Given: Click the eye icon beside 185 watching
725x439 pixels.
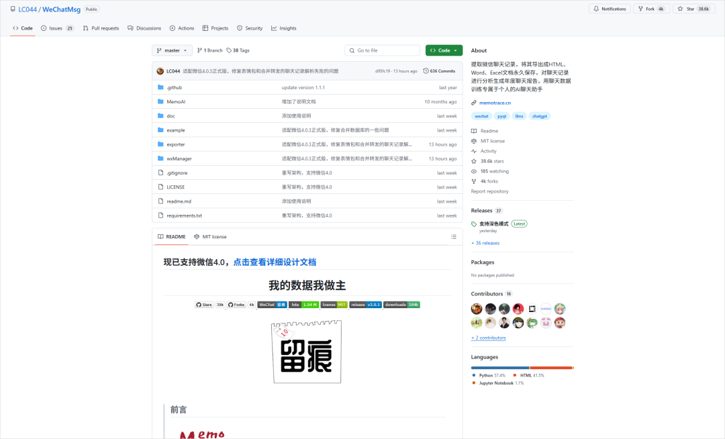Looking at the screenshot, I should [475, 170].
